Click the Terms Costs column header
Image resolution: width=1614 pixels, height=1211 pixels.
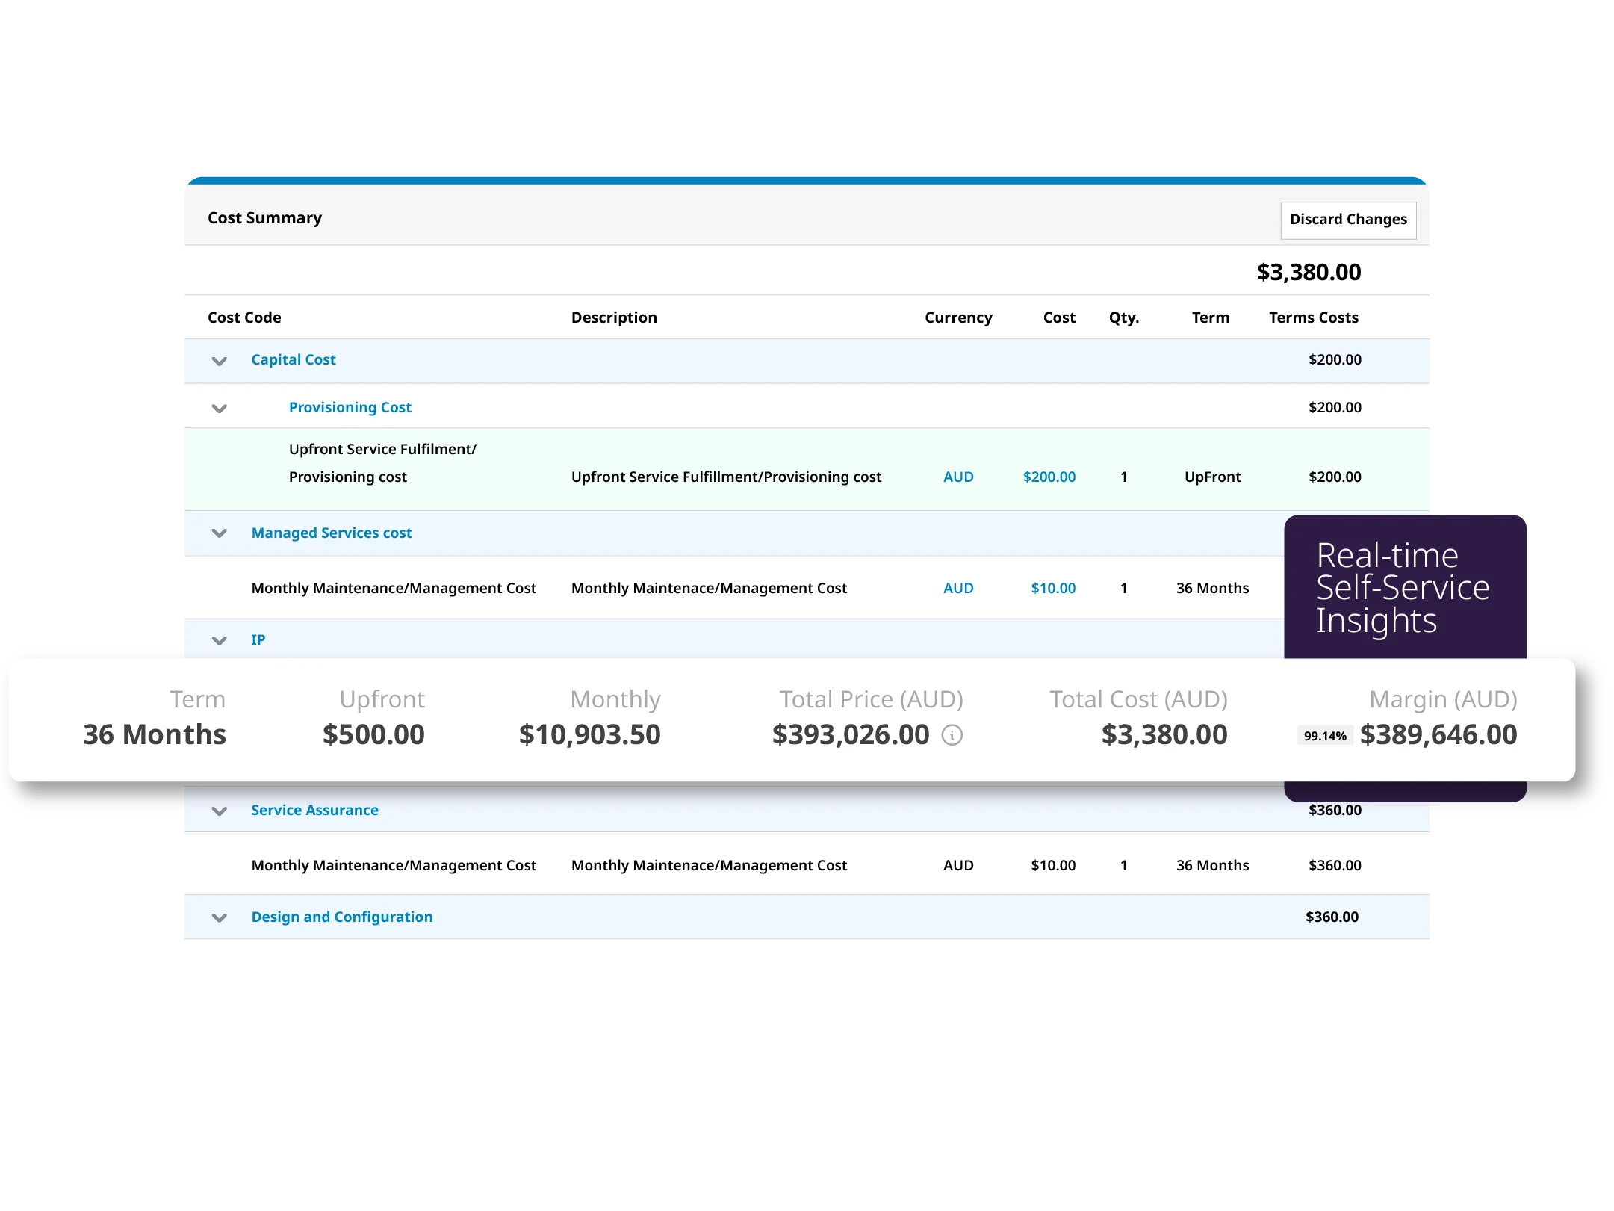pyautogui.click(x=1313, y=318)
